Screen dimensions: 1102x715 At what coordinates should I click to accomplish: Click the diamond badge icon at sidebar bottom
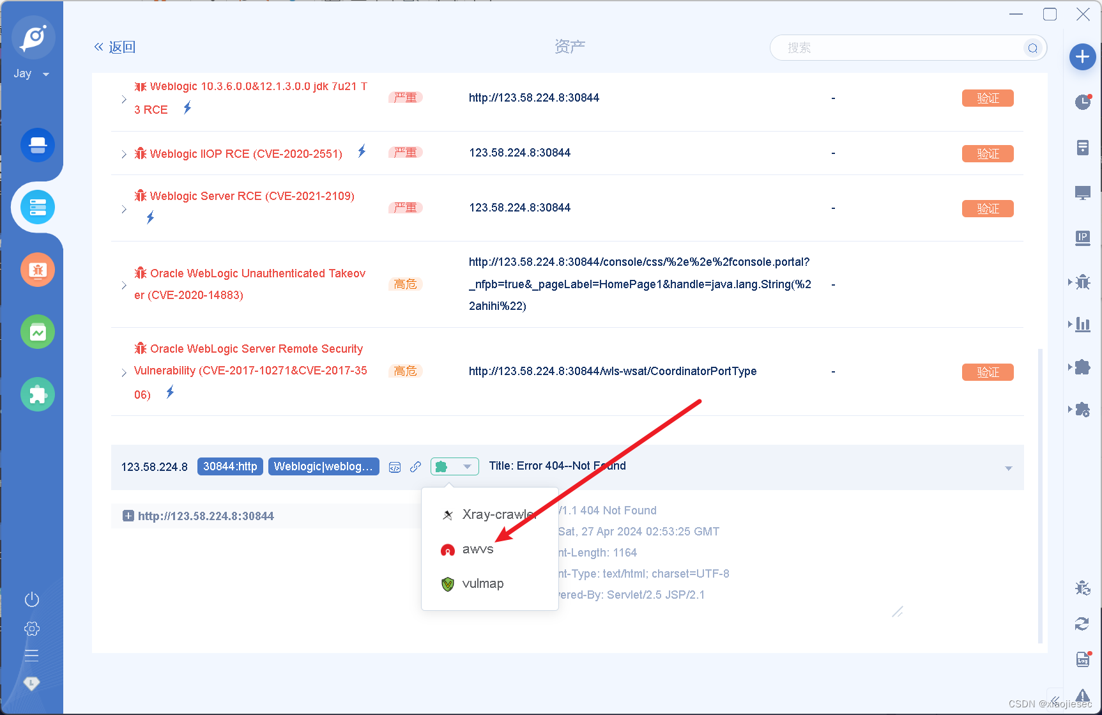[x=32, y=684]
